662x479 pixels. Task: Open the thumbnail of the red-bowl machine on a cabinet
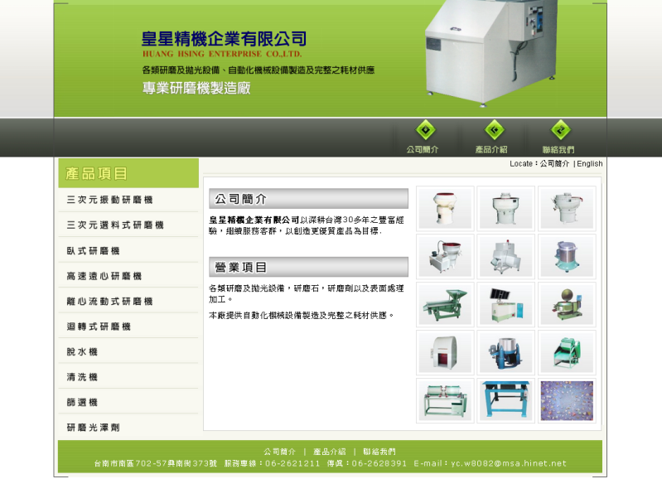(445, 256)
